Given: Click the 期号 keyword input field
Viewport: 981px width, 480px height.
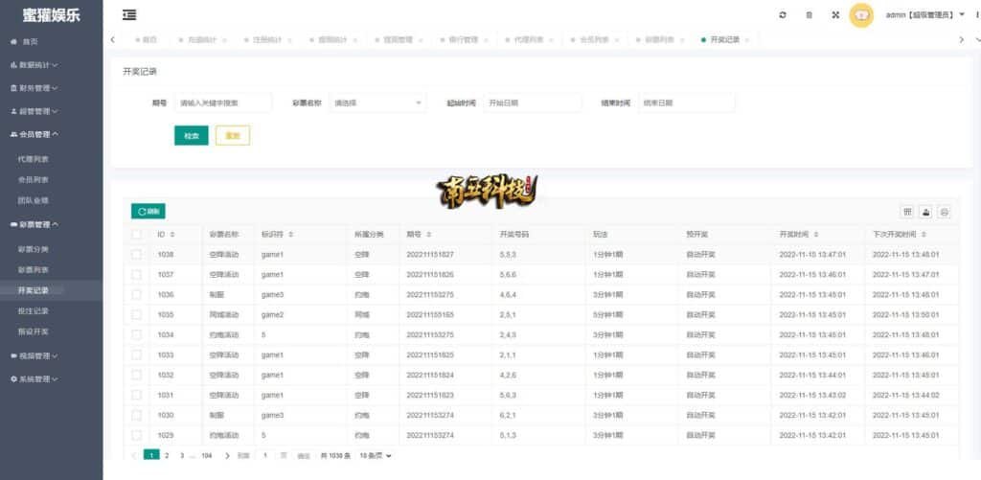Looking at the screenshot, I should 223,103.
